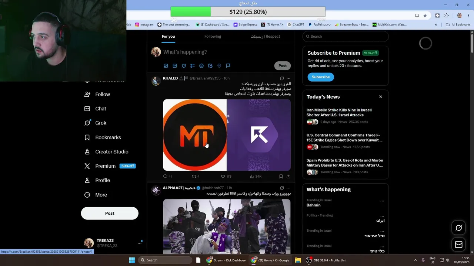
Task: Open ALPHAA27 post group image
Action: pos(227,226)
